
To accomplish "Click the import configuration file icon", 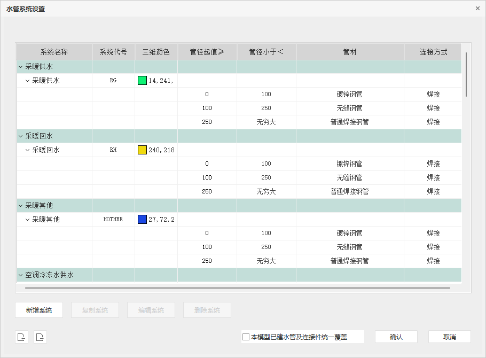I will (21, 337).
